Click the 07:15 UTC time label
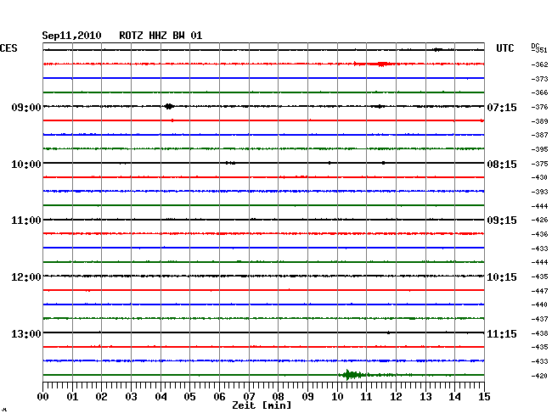Viewport: 552px width, 419px height. 502,107
